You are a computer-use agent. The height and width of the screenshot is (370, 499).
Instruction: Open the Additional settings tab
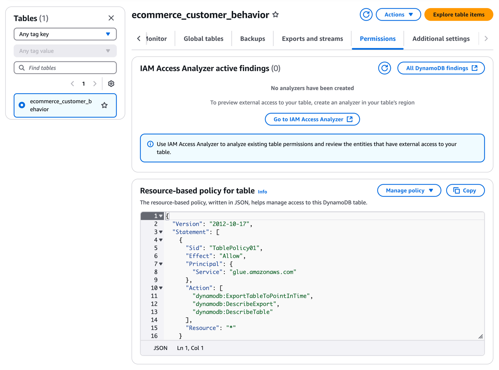click(x=441, y=39)
